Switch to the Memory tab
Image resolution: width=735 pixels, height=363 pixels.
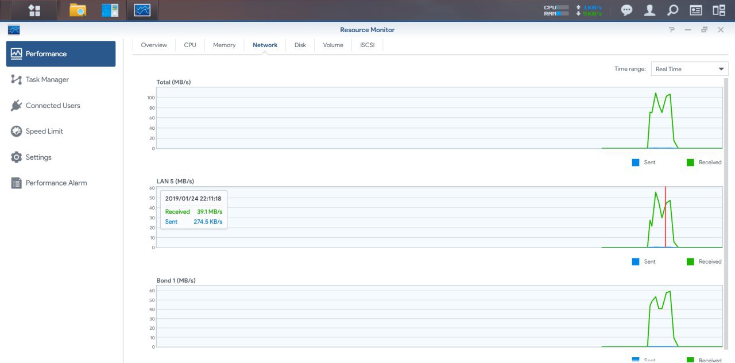tap(225, 45)
